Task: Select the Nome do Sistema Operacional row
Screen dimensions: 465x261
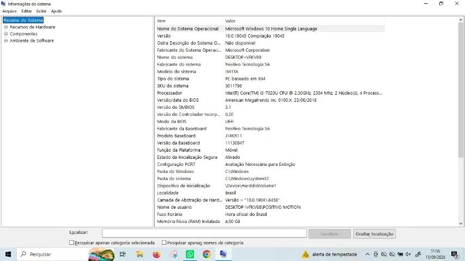Action: pyautogui.click(x=270, y=29)
